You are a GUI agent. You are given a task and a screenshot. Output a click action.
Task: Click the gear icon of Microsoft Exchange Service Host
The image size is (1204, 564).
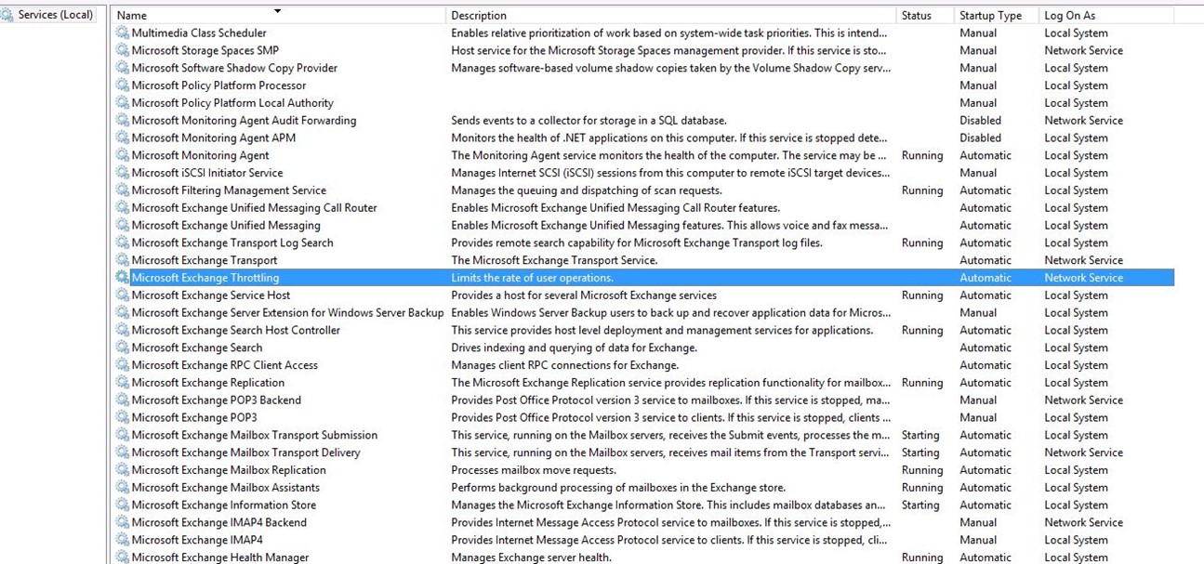tap(123, 295)
